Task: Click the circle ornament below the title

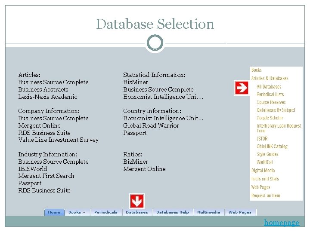Action: click(155, 43)
